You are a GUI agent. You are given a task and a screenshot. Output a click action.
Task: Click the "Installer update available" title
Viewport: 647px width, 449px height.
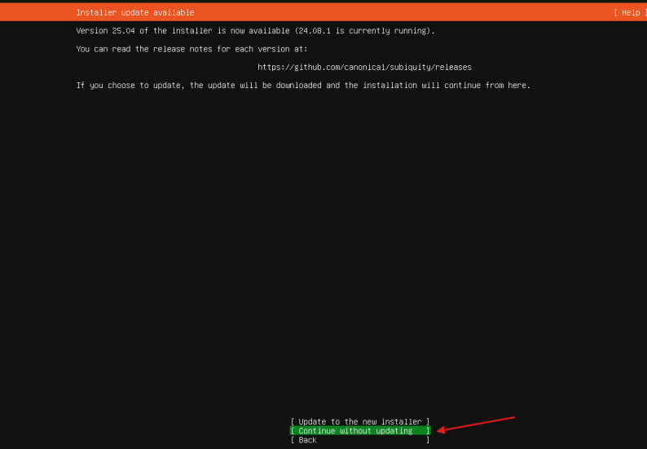click(135, 12)
